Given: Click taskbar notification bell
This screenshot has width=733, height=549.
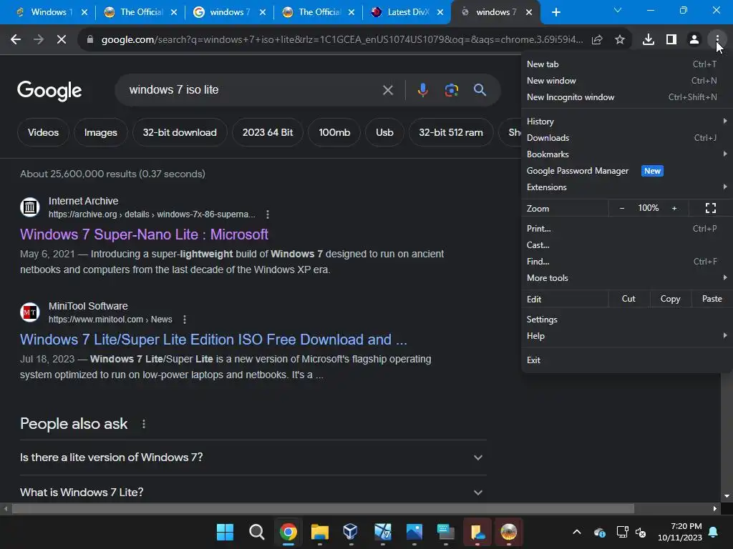Looking at the screenshot, I should pyautogui.click(x=714, y=532).
